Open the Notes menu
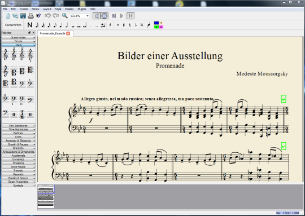 pyautogui.click(x=35, y=9)
